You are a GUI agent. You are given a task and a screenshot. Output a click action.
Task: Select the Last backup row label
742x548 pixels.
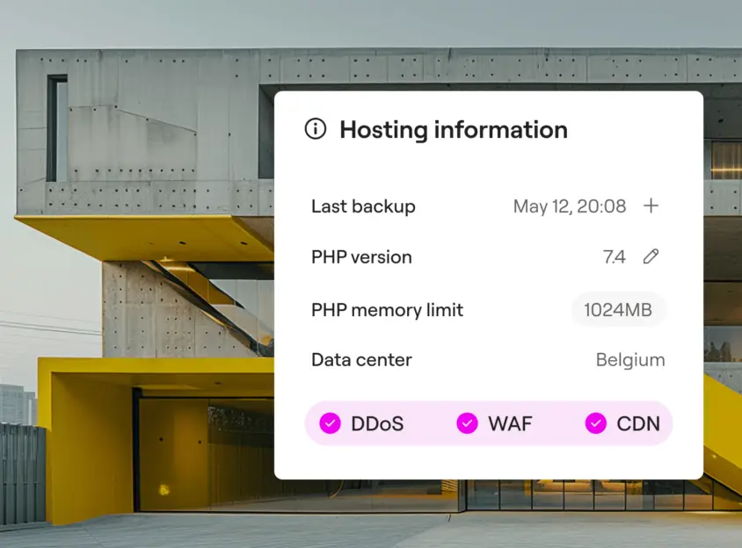363,206
